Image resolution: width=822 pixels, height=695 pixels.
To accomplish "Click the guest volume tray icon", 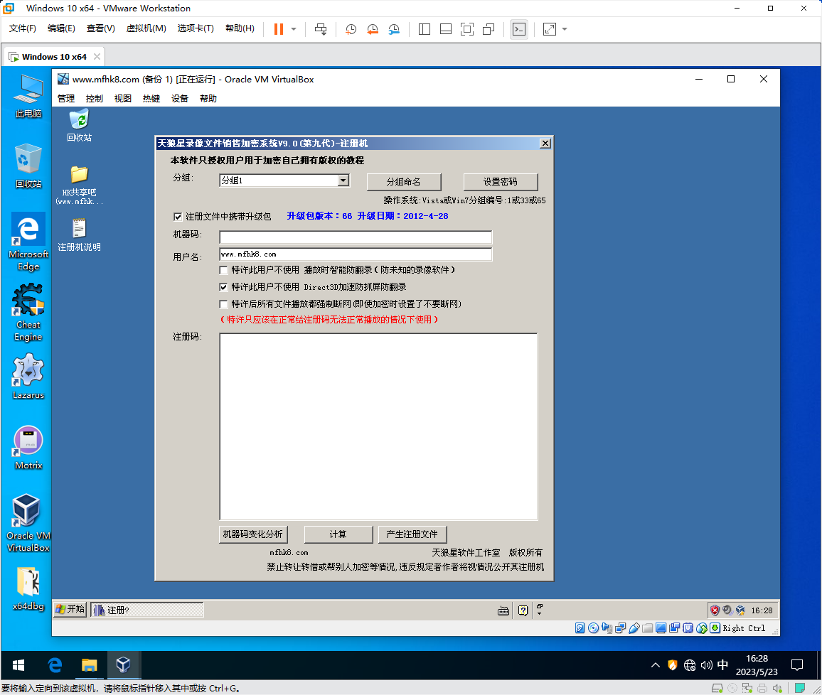I will click(727, 610).
